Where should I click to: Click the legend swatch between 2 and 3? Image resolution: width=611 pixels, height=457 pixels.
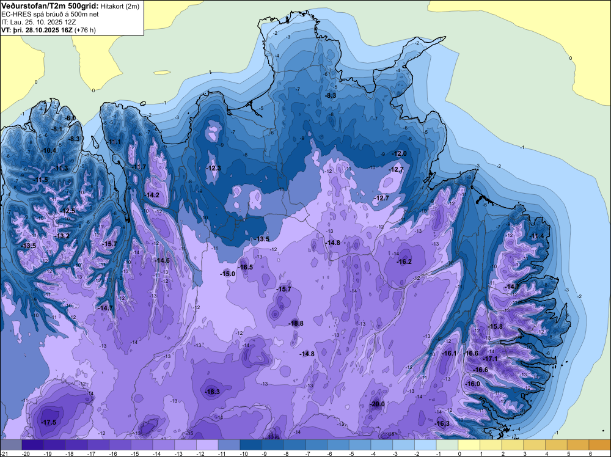click(513, 445)
